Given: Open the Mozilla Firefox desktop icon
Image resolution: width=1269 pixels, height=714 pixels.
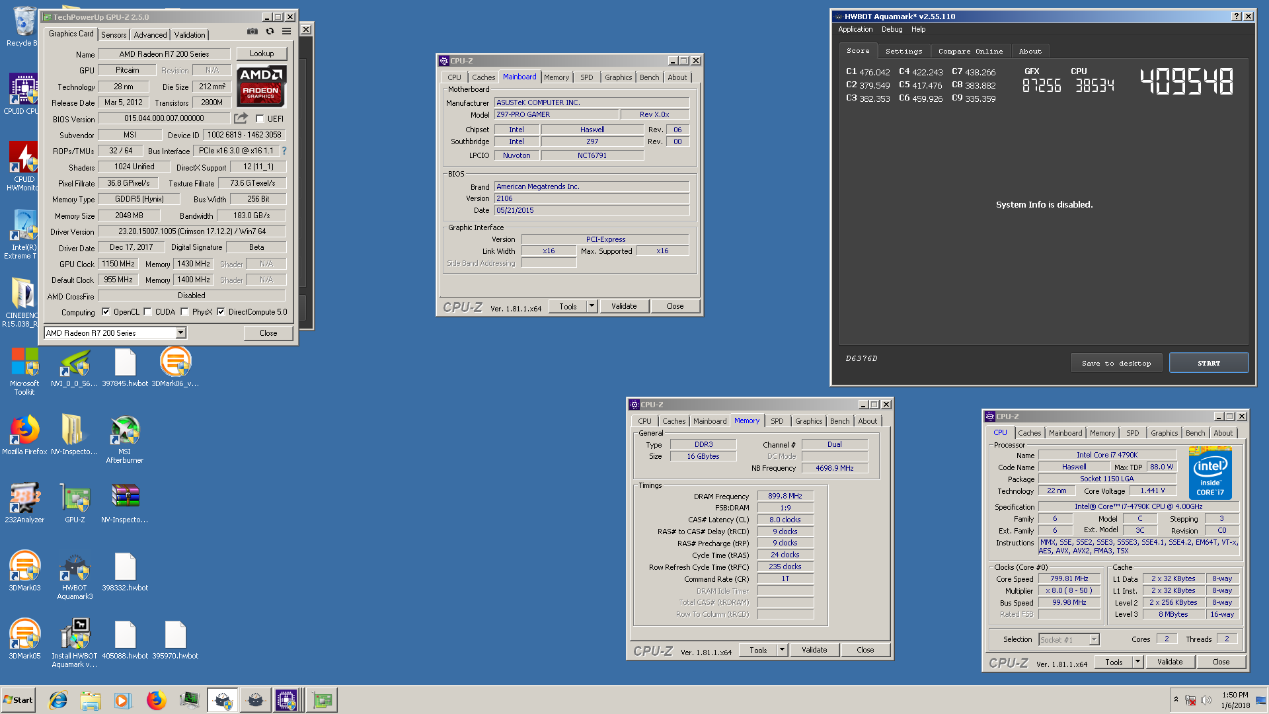Looking at the screenshot, I should (x=24, y=434).
